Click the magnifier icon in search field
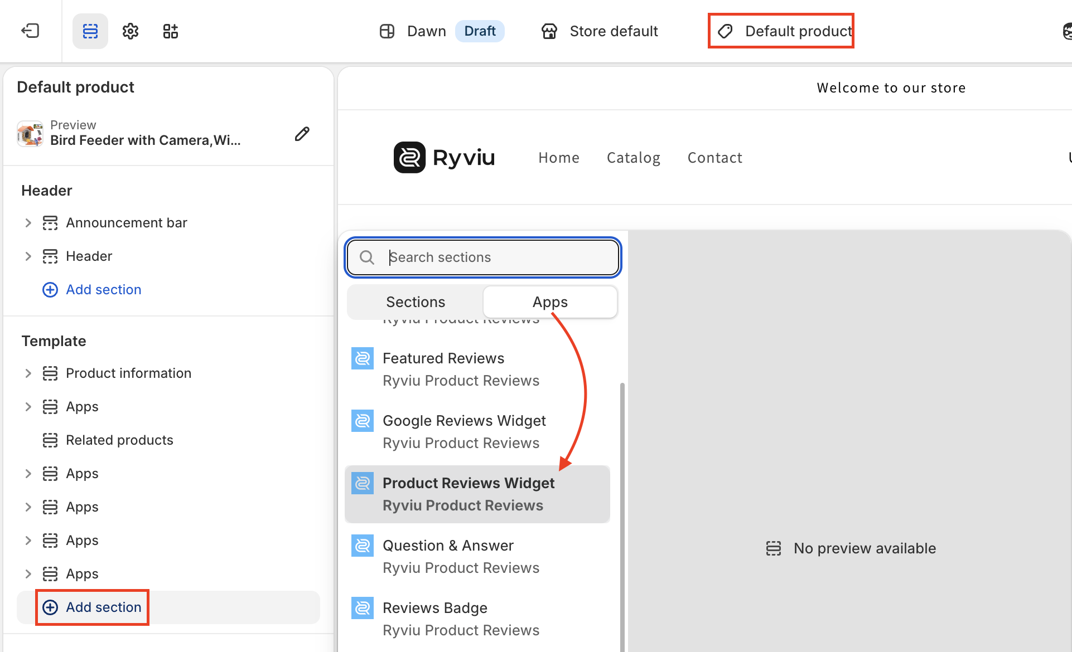 pyautogui.click(x=367, y=257)
